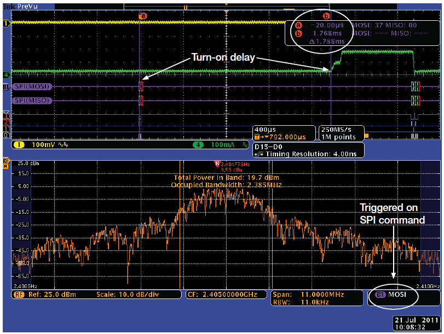444x334 pixels.
Task: Click the orange trigger position marker at top
Action: tap(226, 12)
